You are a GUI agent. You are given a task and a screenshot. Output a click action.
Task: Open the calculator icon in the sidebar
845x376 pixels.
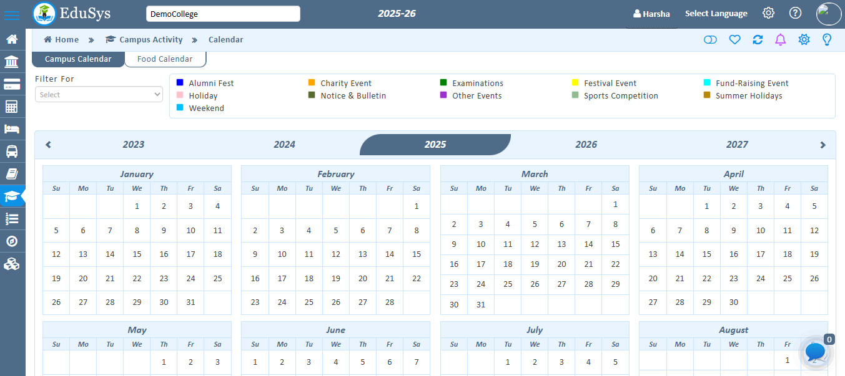pos(13,106)
